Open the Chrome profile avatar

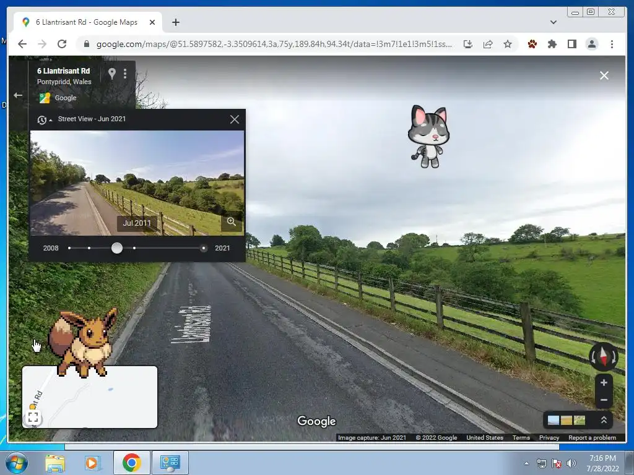click(592, 44)
